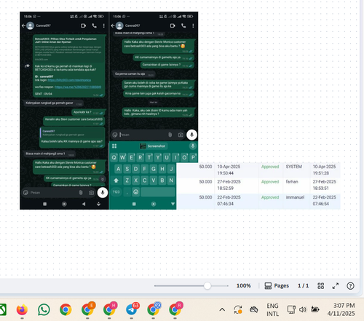This screenshot has height=321, width=364.
Task: Click the keyboard grid menu icon
Action: point(114,146)
